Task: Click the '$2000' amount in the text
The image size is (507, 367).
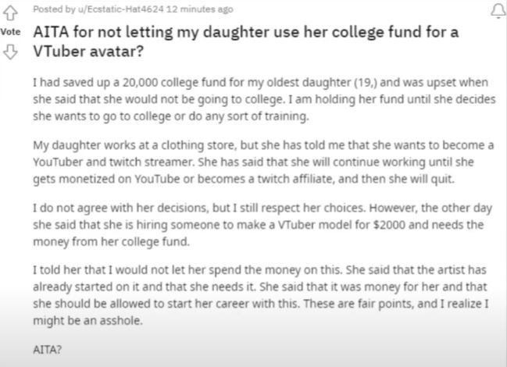Action: click(389, 225)
